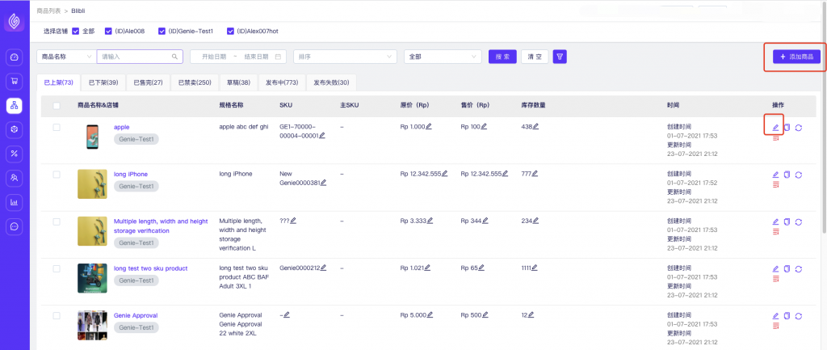Switch to the 已下架(39) tab
Image resolution: width=827 pixels, height=350 pixels.
103,83
